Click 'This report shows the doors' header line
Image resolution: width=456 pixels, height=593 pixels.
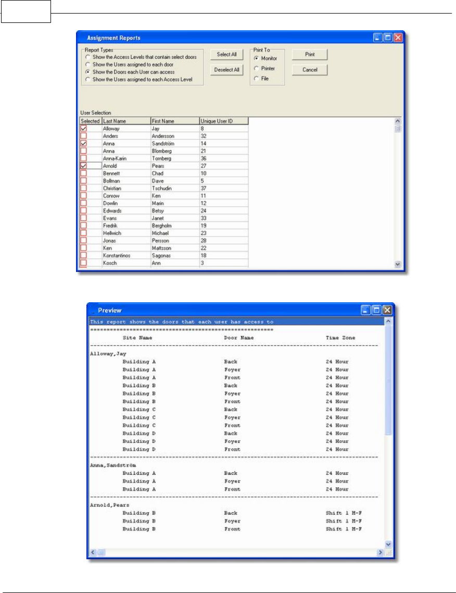tap(237, 322)
